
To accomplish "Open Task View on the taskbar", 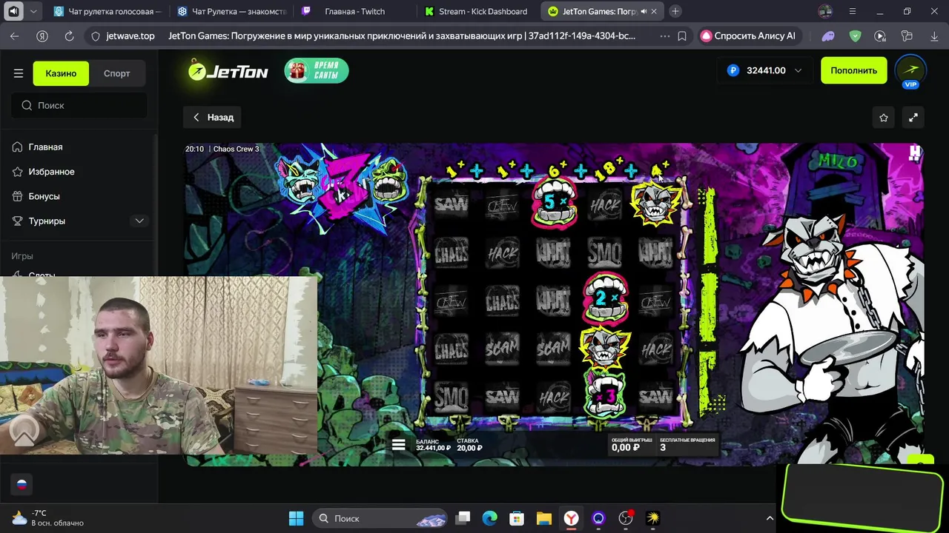I will pos(463,518).
